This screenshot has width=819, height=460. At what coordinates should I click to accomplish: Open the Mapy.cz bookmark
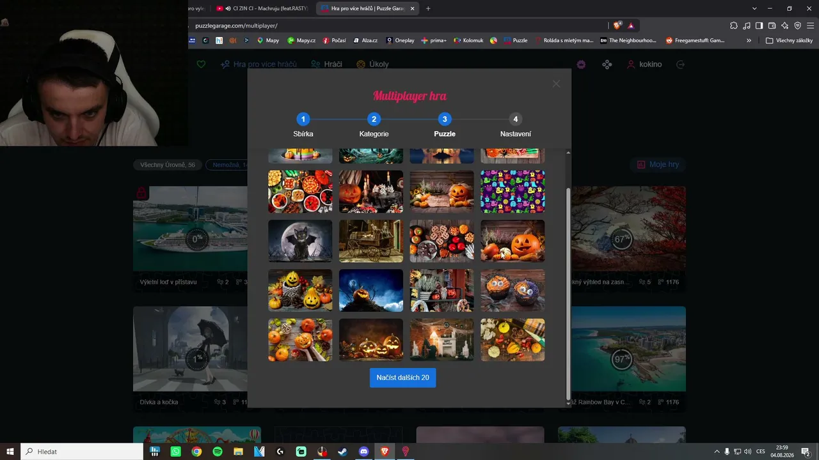[x=301, y=40]
